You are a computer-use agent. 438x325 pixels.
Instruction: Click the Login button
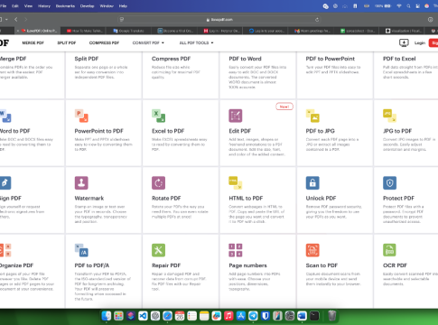[x=420, y=43]
